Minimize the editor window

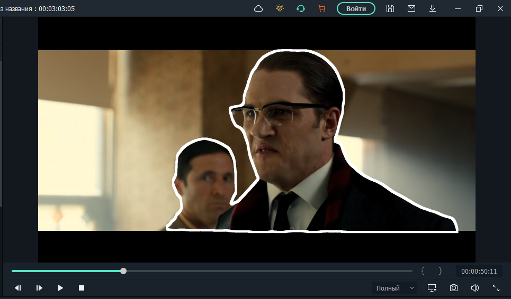[x=458, y=9]
